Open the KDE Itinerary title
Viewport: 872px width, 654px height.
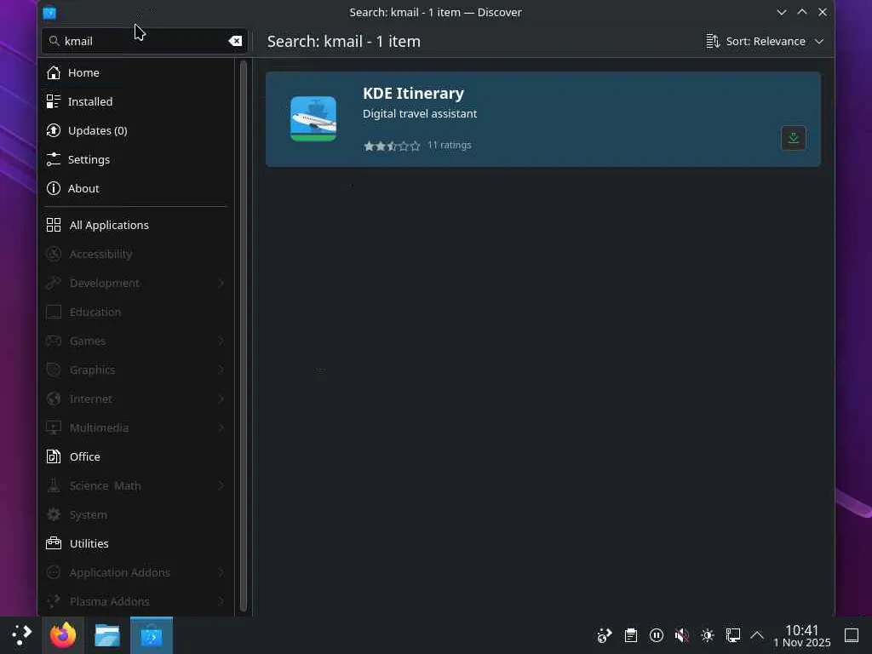pyautogui.click(x=413, y=94)
